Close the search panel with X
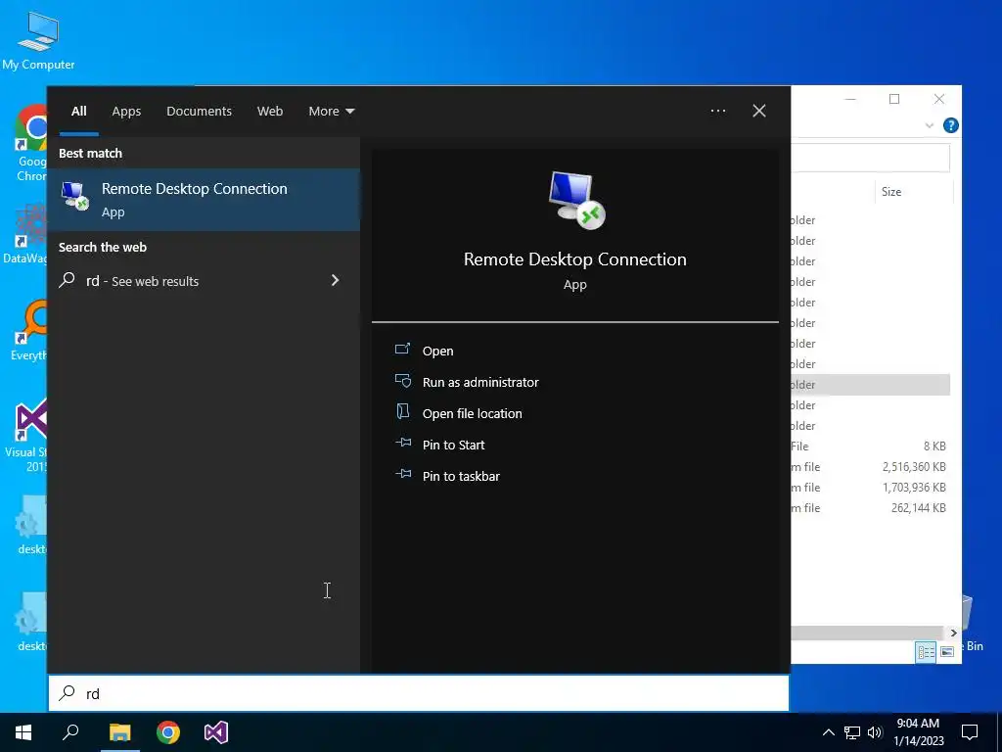The image size is (1002, 752). pos(759,111)
